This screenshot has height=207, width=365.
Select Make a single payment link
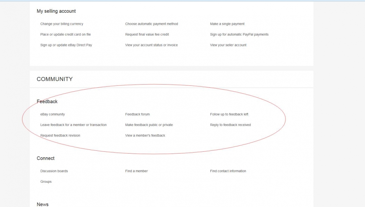pos(227,24)
